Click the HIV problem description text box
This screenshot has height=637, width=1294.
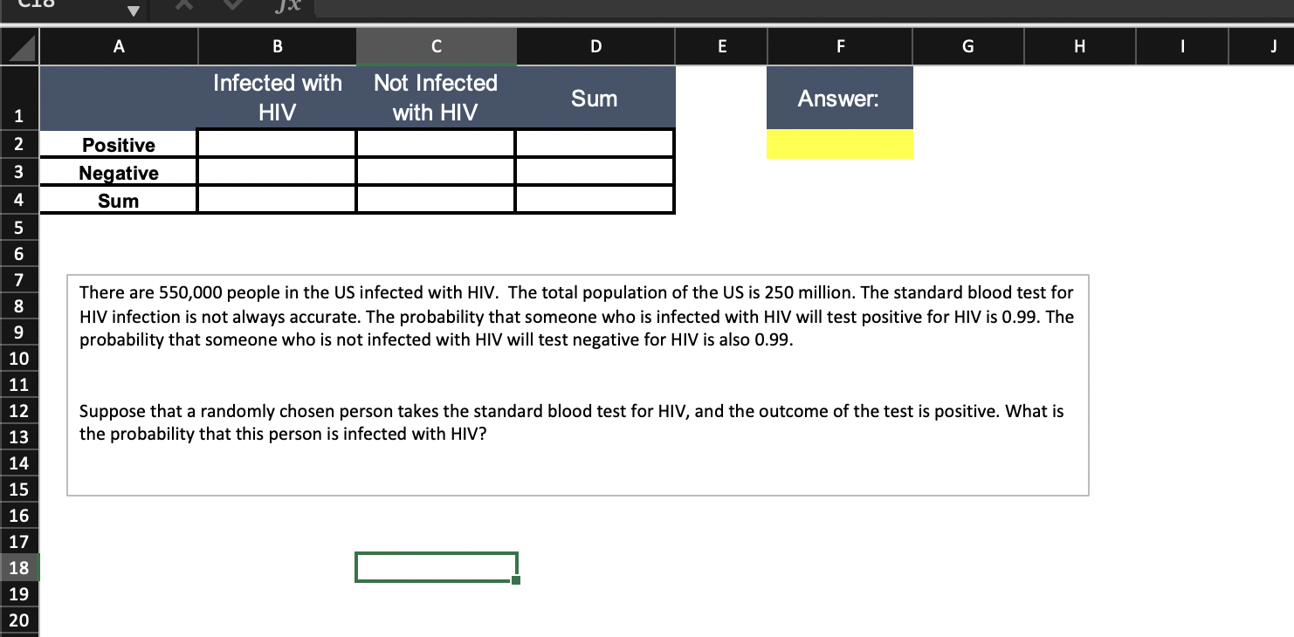576,384
